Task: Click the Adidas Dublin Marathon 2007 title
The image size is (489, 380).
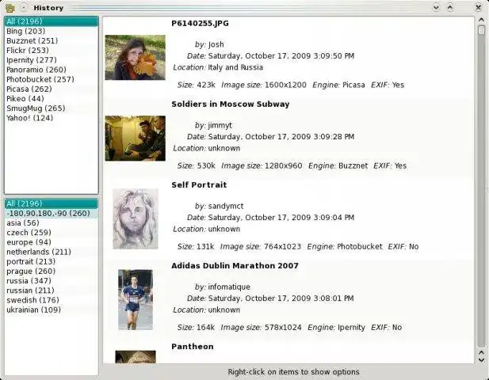Action: pyautogui.click(x=235, y=266)
